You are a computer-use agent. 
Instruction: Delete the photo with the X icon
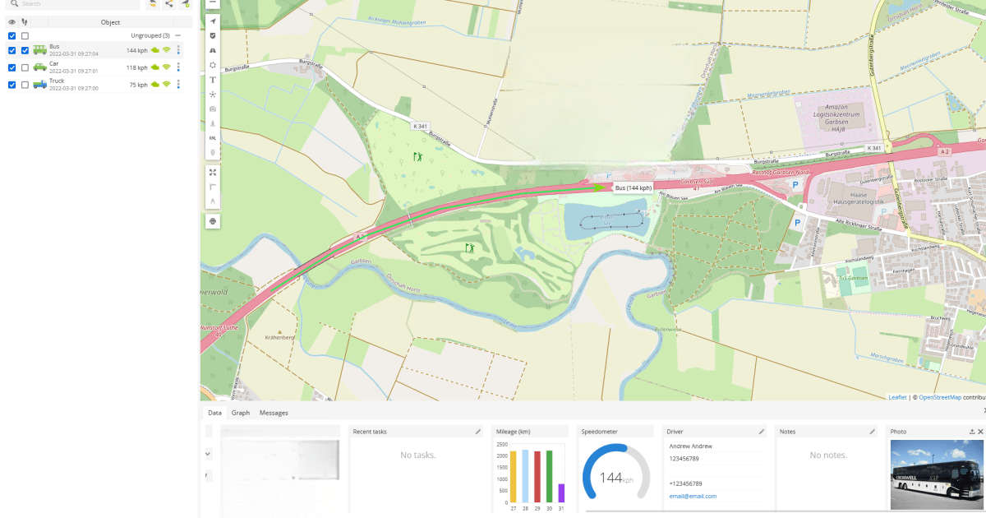pyautogui.click(x=980, y=431)
